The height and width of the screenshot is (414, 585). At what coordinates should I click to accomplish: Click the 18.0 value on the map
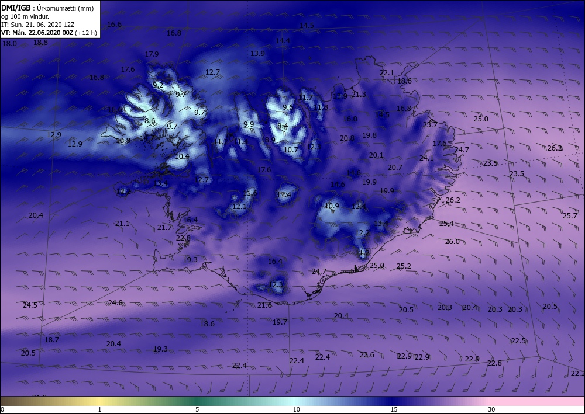click(10, 44)
